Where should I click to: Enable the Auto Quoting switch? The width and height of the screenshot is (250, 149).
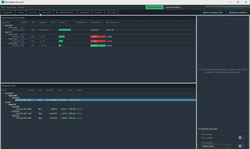241,146
